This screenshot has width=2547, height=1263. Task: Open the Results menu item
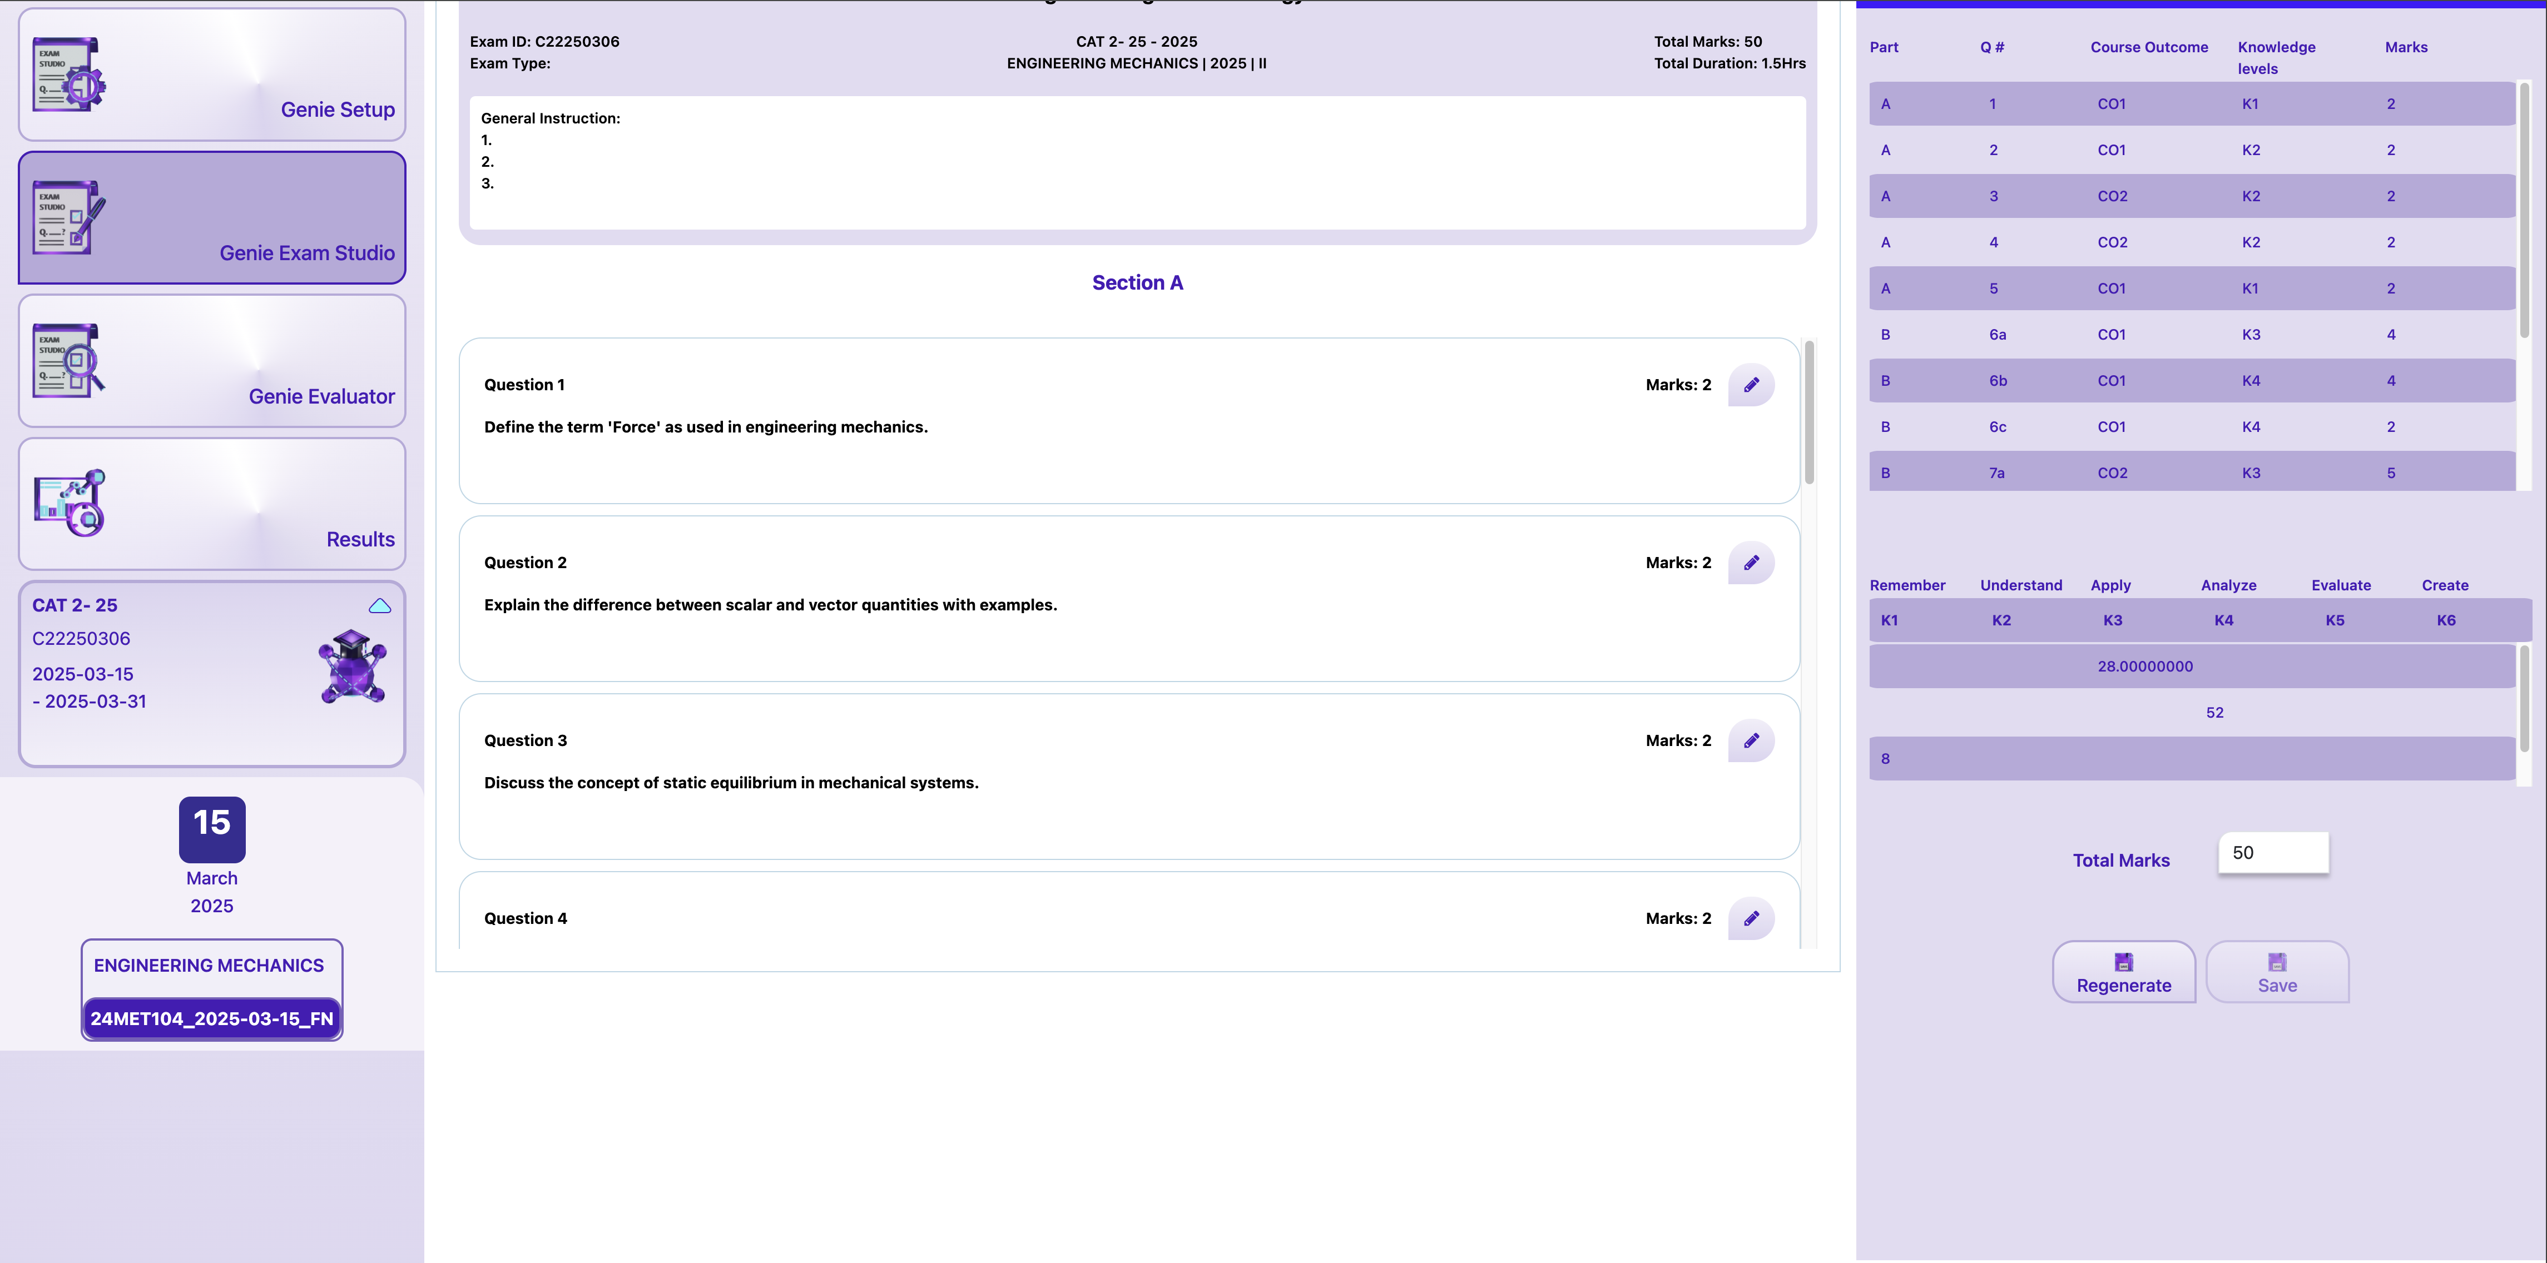(360, 540)
